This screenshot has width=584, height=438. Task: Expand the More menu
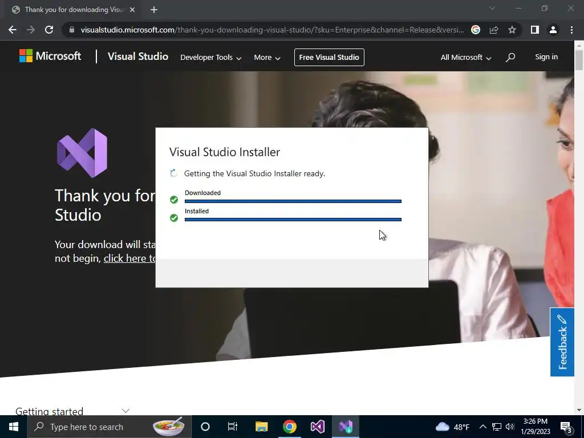coord(267,58)
